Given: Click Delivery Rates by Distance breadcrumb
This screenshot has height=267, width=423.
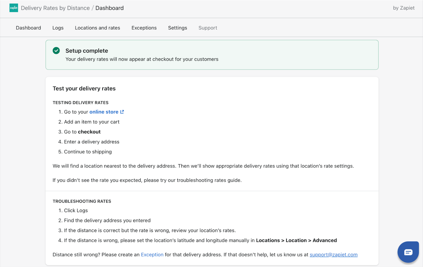Looking at the screenshot, I should (x=55, y=8).
